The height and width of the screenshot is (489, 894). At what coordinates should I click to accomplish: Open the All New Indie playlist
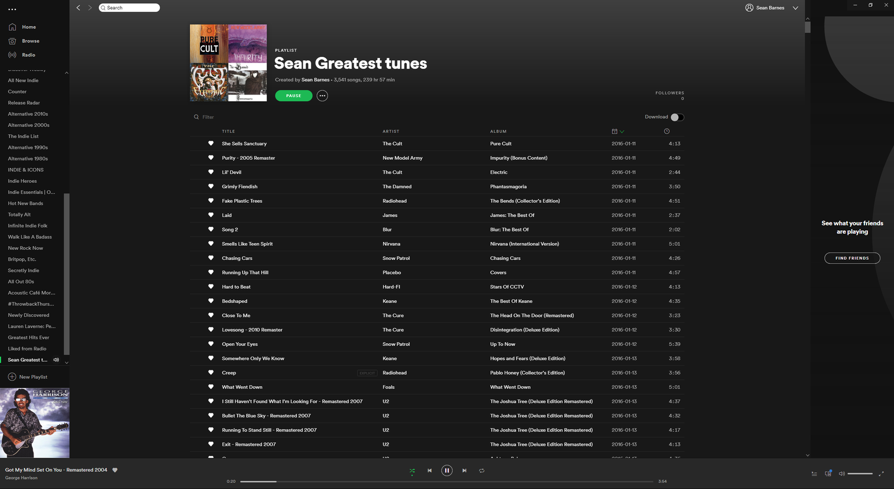(x=23, y=80)
